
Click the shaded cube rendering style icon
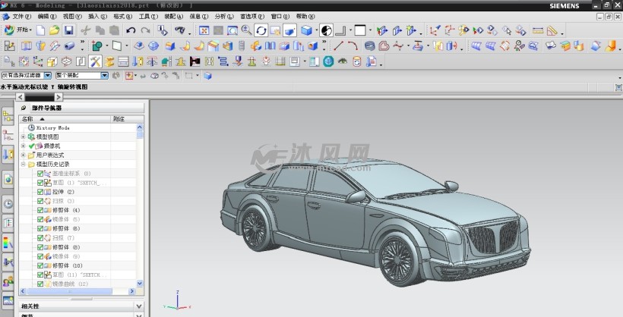point(306,30)
